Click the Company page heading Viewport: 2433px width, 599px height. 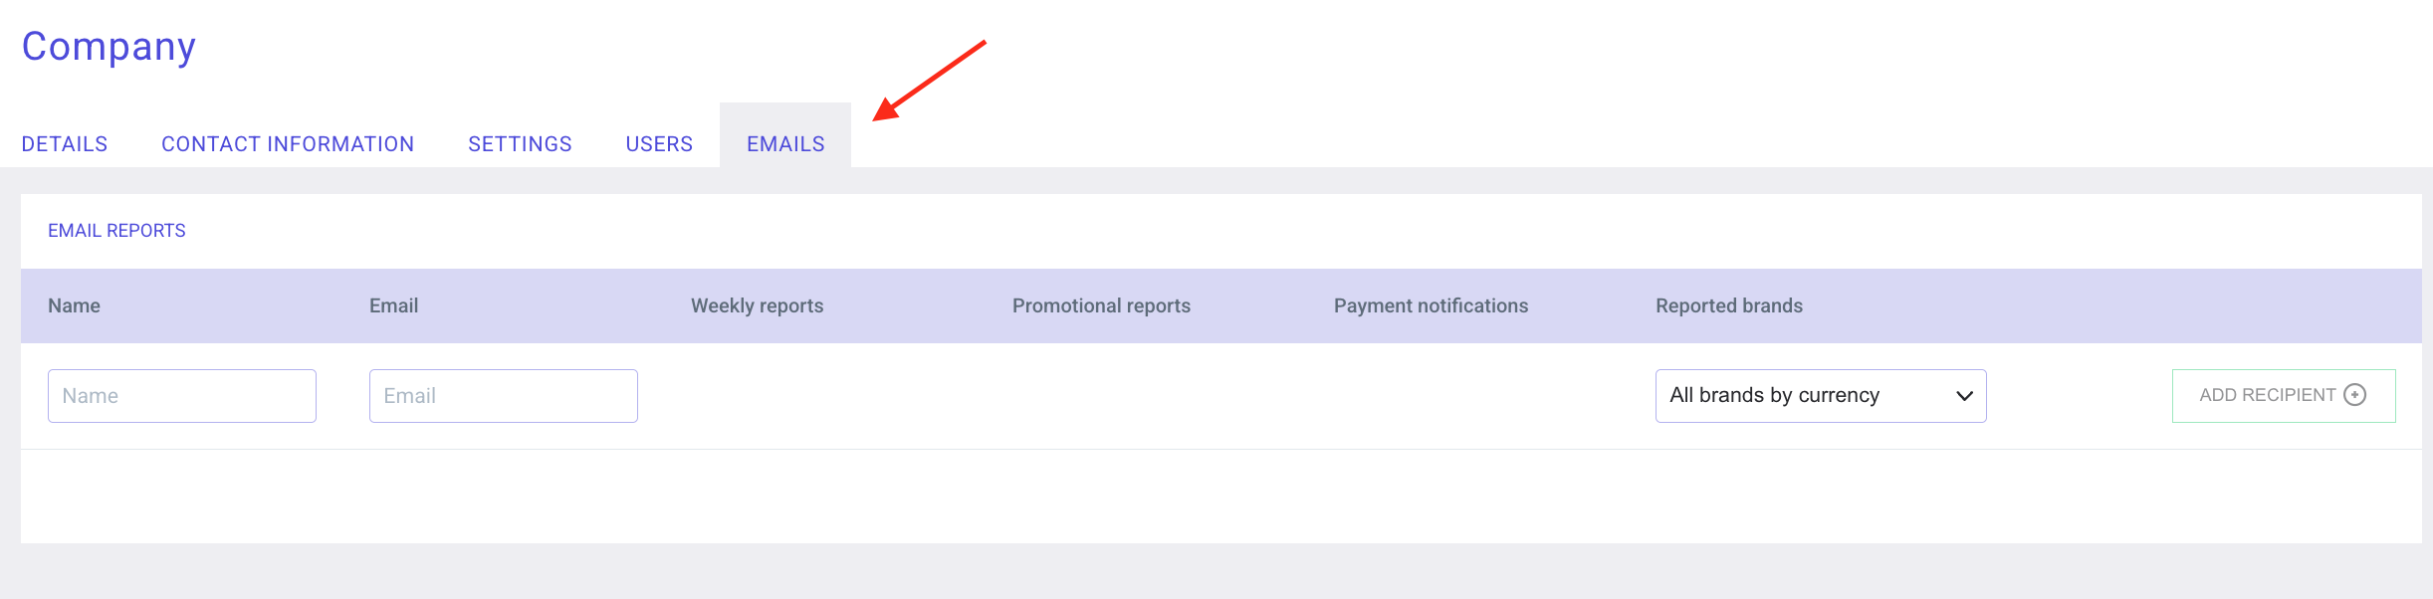(109, 44)
